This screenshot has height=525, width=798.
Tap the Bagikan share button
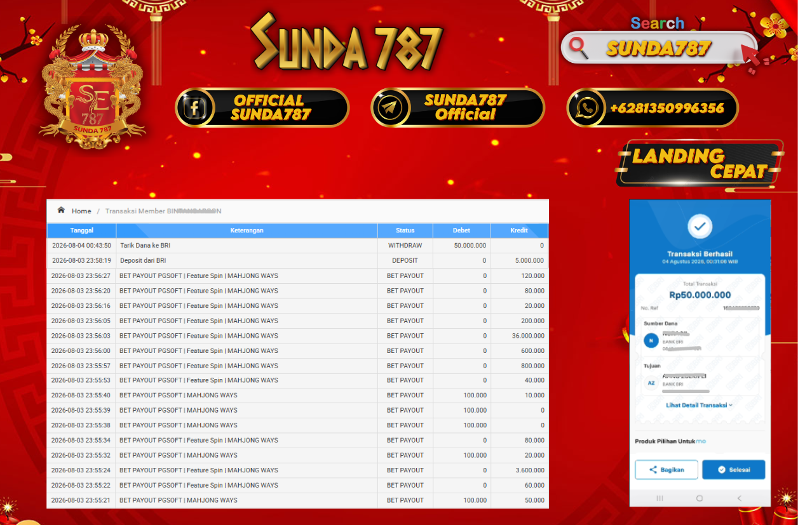(x=666, y=470)
